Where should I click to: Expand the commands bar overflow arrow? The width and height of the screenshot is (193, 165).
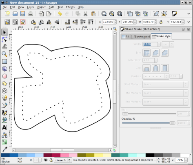coord(189,14)
